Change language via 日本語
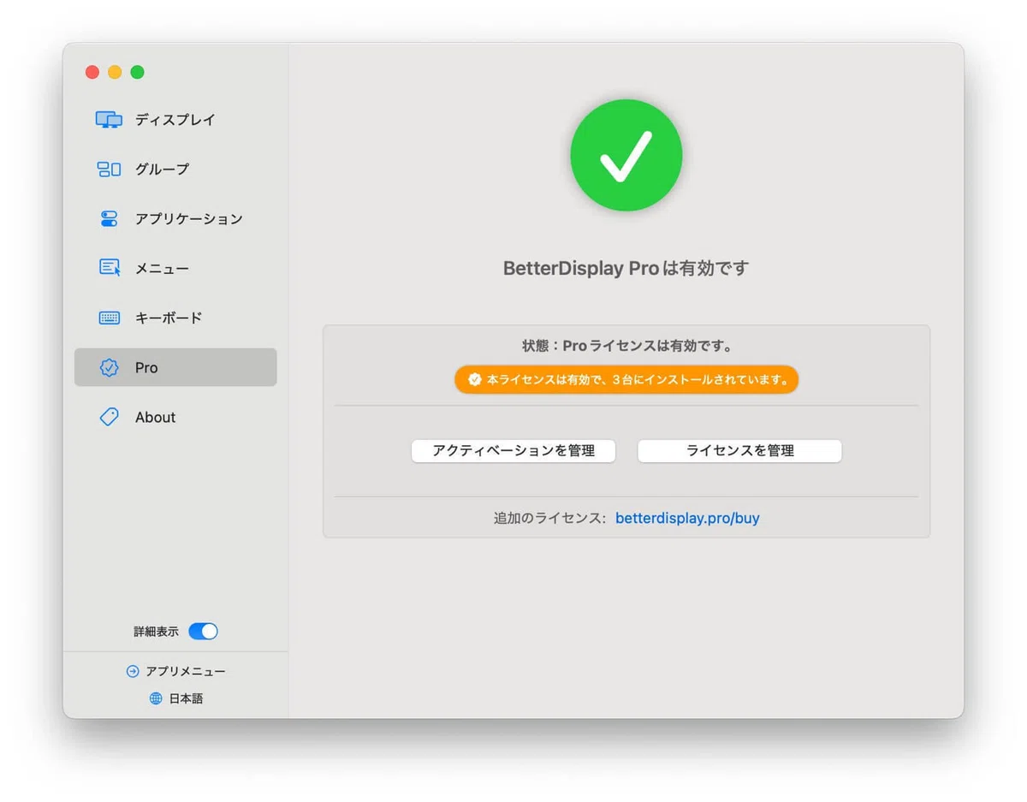The width and height of the screenshot is (1027, 802). coord(186,698)
